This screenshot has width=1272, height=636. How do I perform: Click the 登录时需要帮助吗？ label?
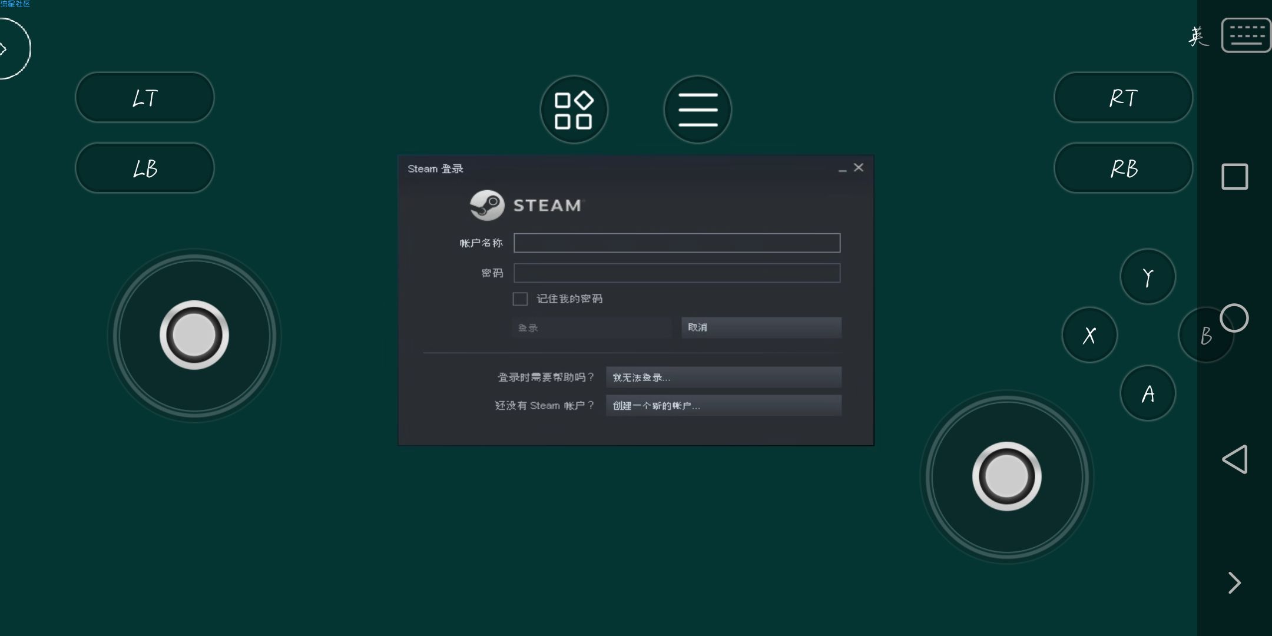pyautogui.click(x=546, y=377)
